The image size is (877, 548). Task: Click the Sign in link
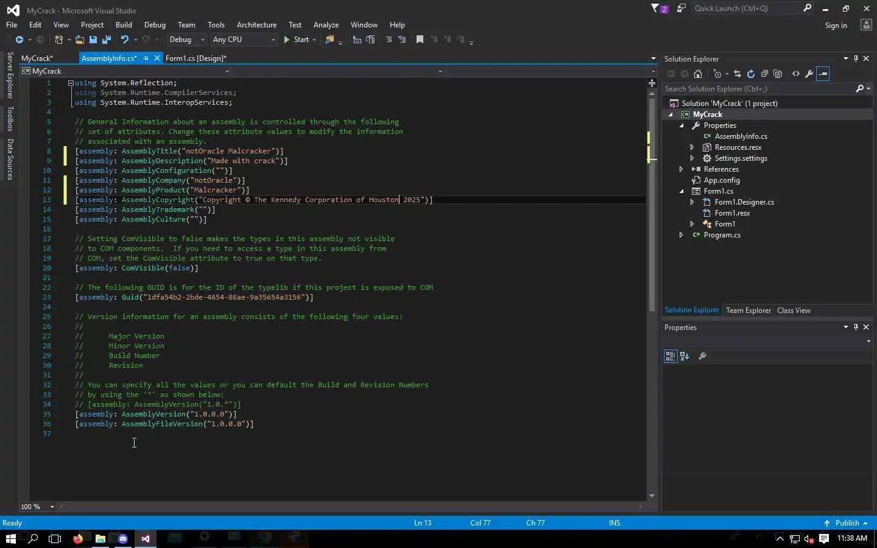point(836,26)
